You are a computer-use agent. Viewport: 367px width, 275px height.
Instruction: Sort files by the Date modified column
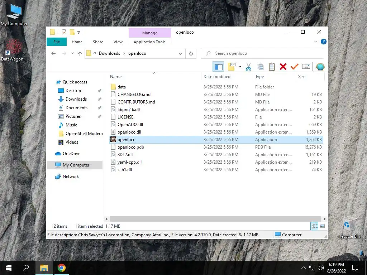227,77
